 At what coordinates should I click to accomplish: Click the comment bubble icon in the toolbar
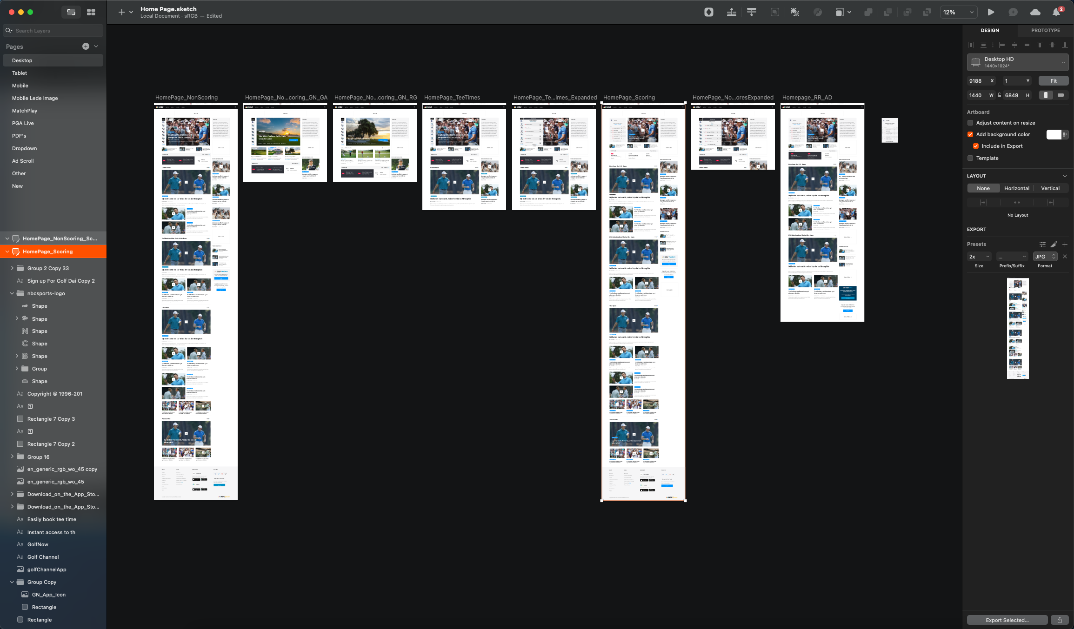1013,12
